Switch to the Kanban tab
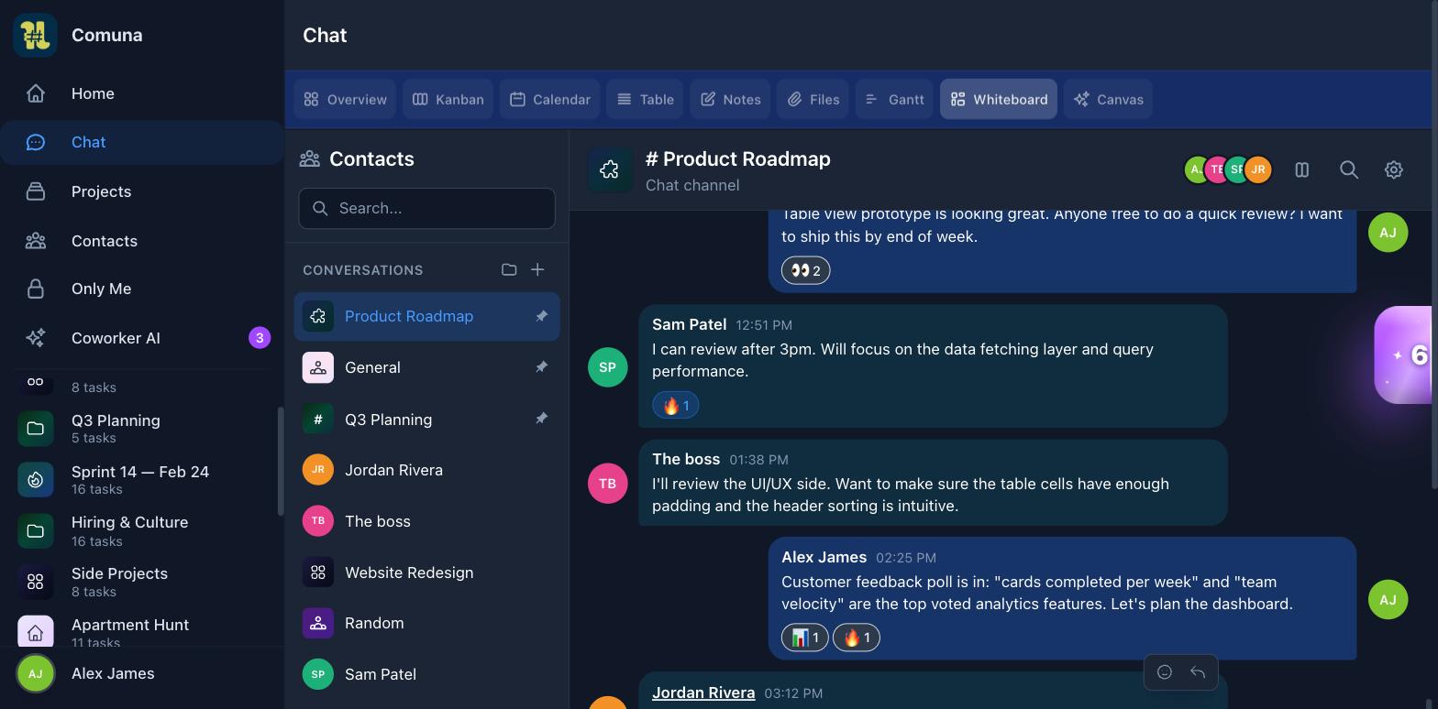The image size is (1438, 709). [448, 99]
